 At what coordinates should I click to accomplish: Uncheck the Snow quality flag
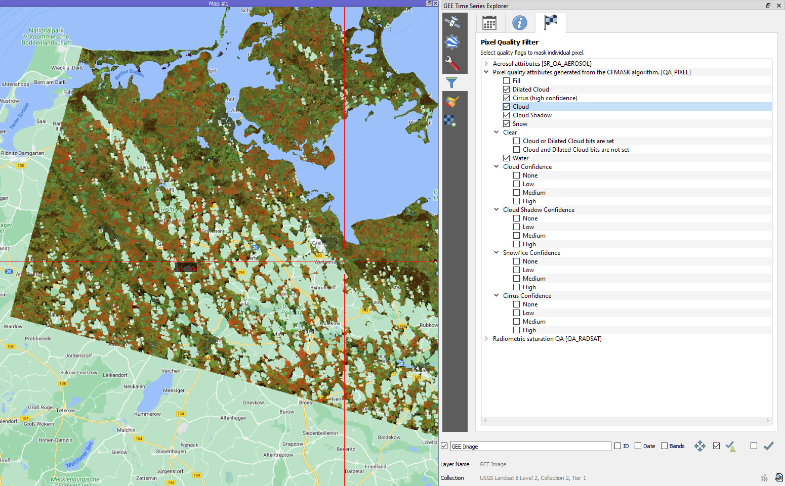(x=506, y=124)
